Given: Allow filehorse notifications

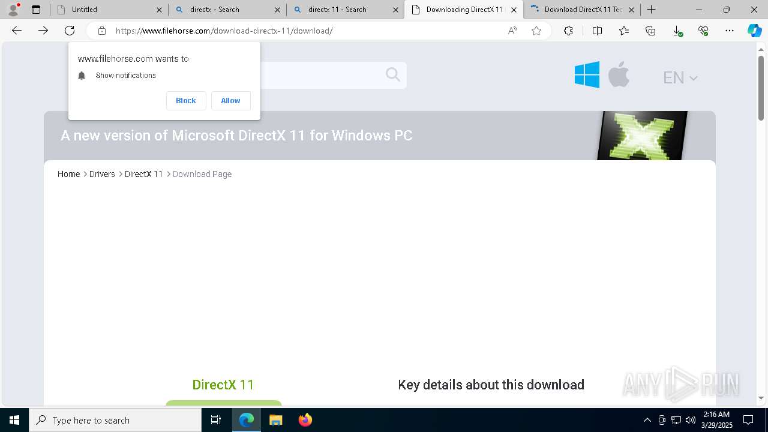Looking at the screenshot, I should pyautogui.click(x=230, y=101).
